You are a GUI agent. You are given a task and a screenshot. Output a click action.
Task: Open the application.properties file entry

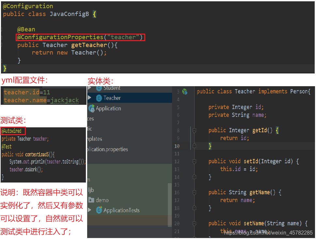[107, 149]
